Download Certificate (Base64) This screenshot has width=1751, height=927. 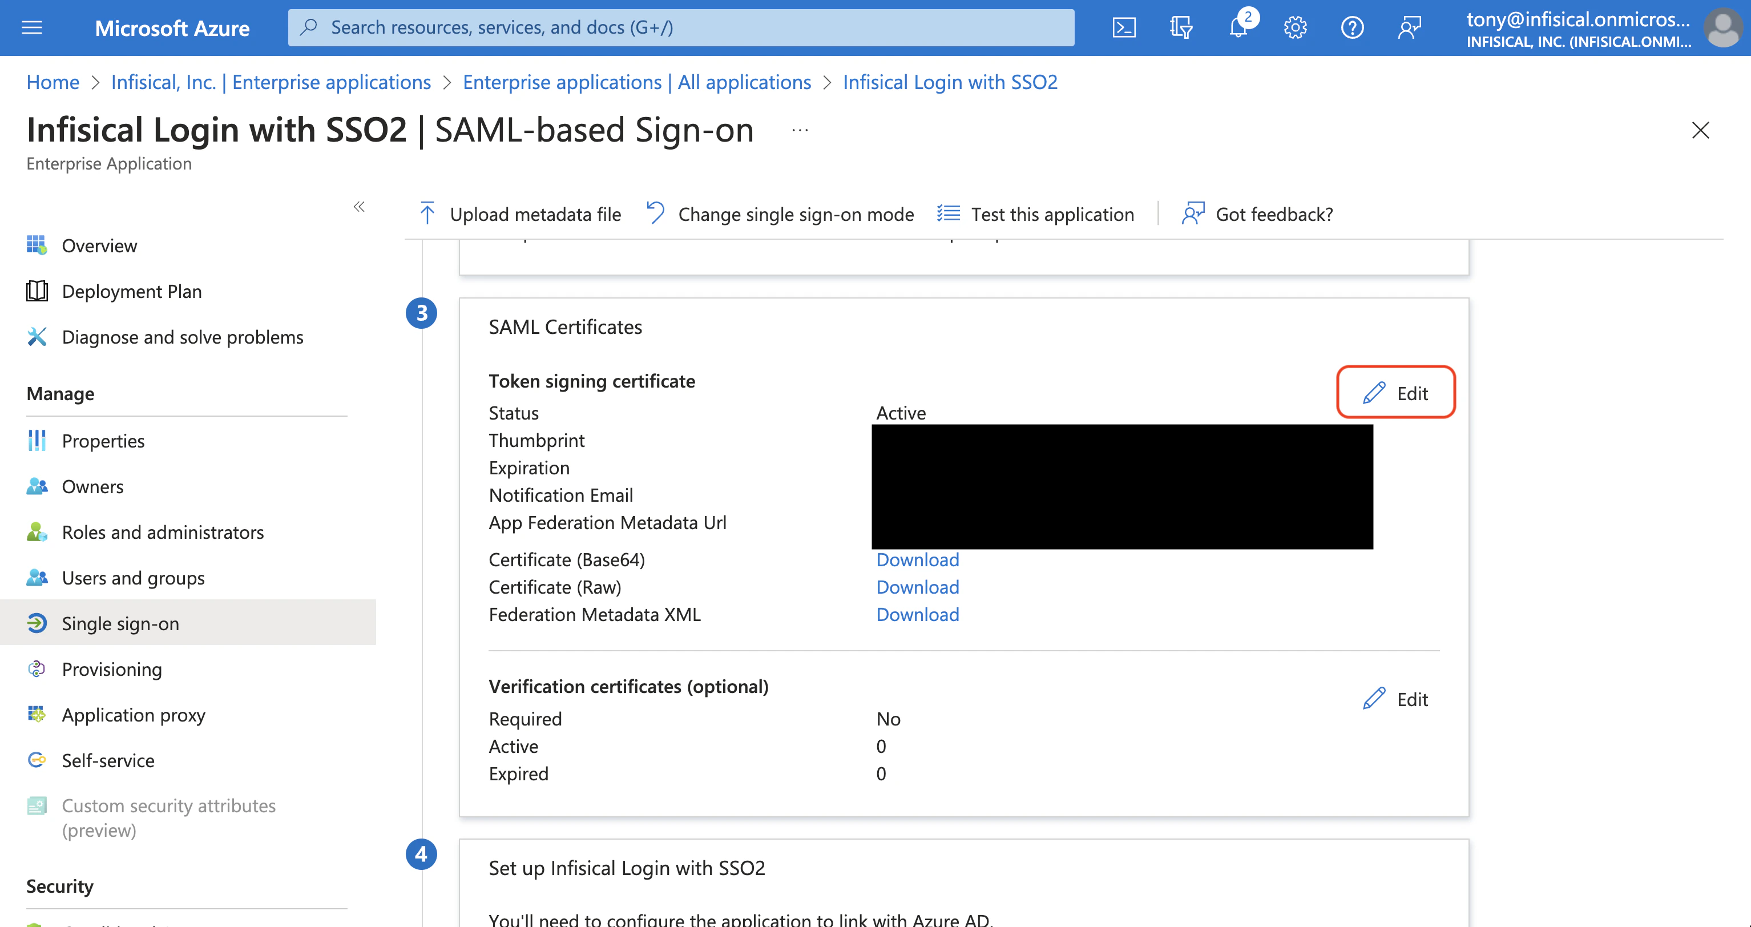coord(917,559)
